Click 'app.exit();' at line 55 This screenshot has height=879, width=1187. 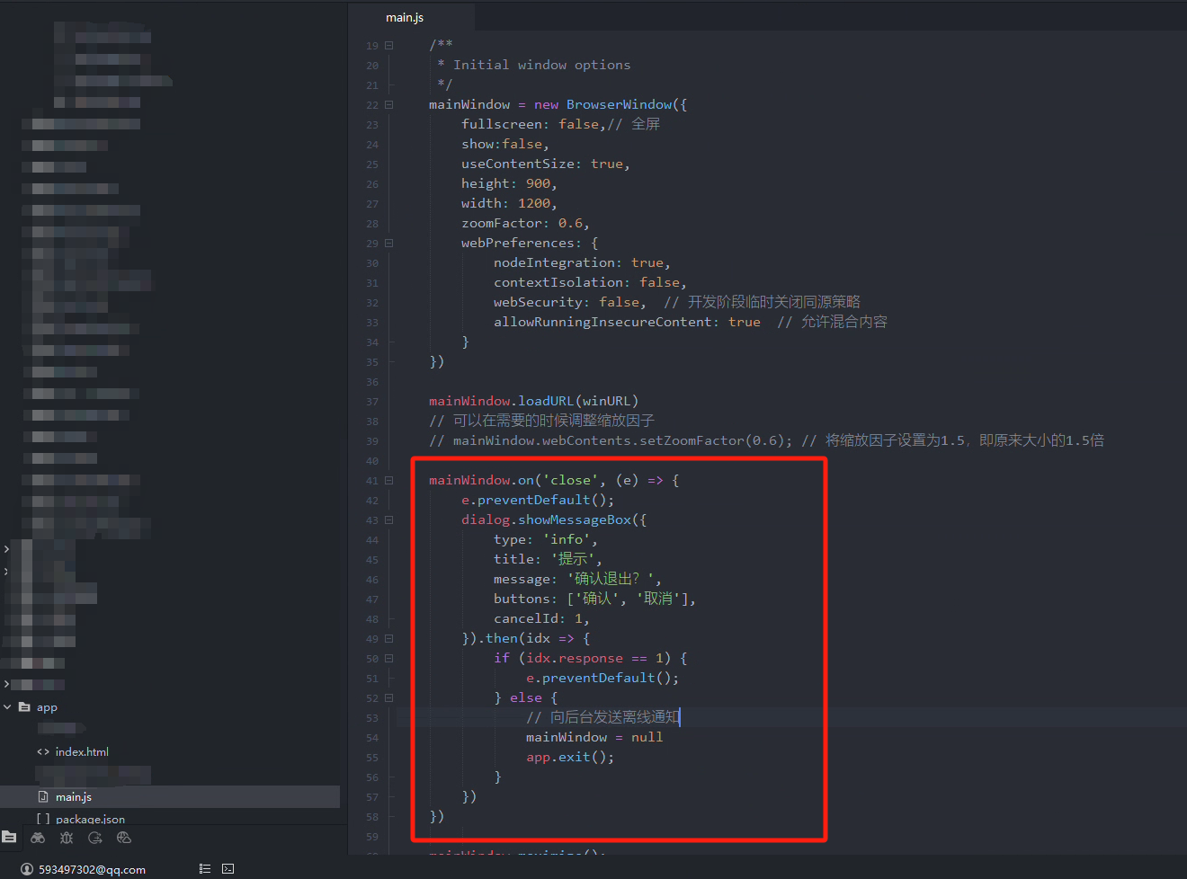coord(570,757)
